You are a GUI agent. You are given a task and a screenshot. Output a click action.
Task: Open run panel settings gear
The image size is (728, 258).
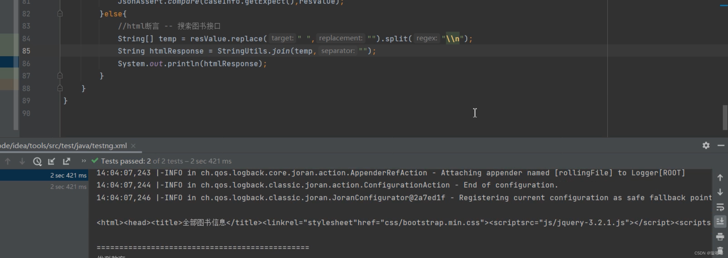pos(706,145)
